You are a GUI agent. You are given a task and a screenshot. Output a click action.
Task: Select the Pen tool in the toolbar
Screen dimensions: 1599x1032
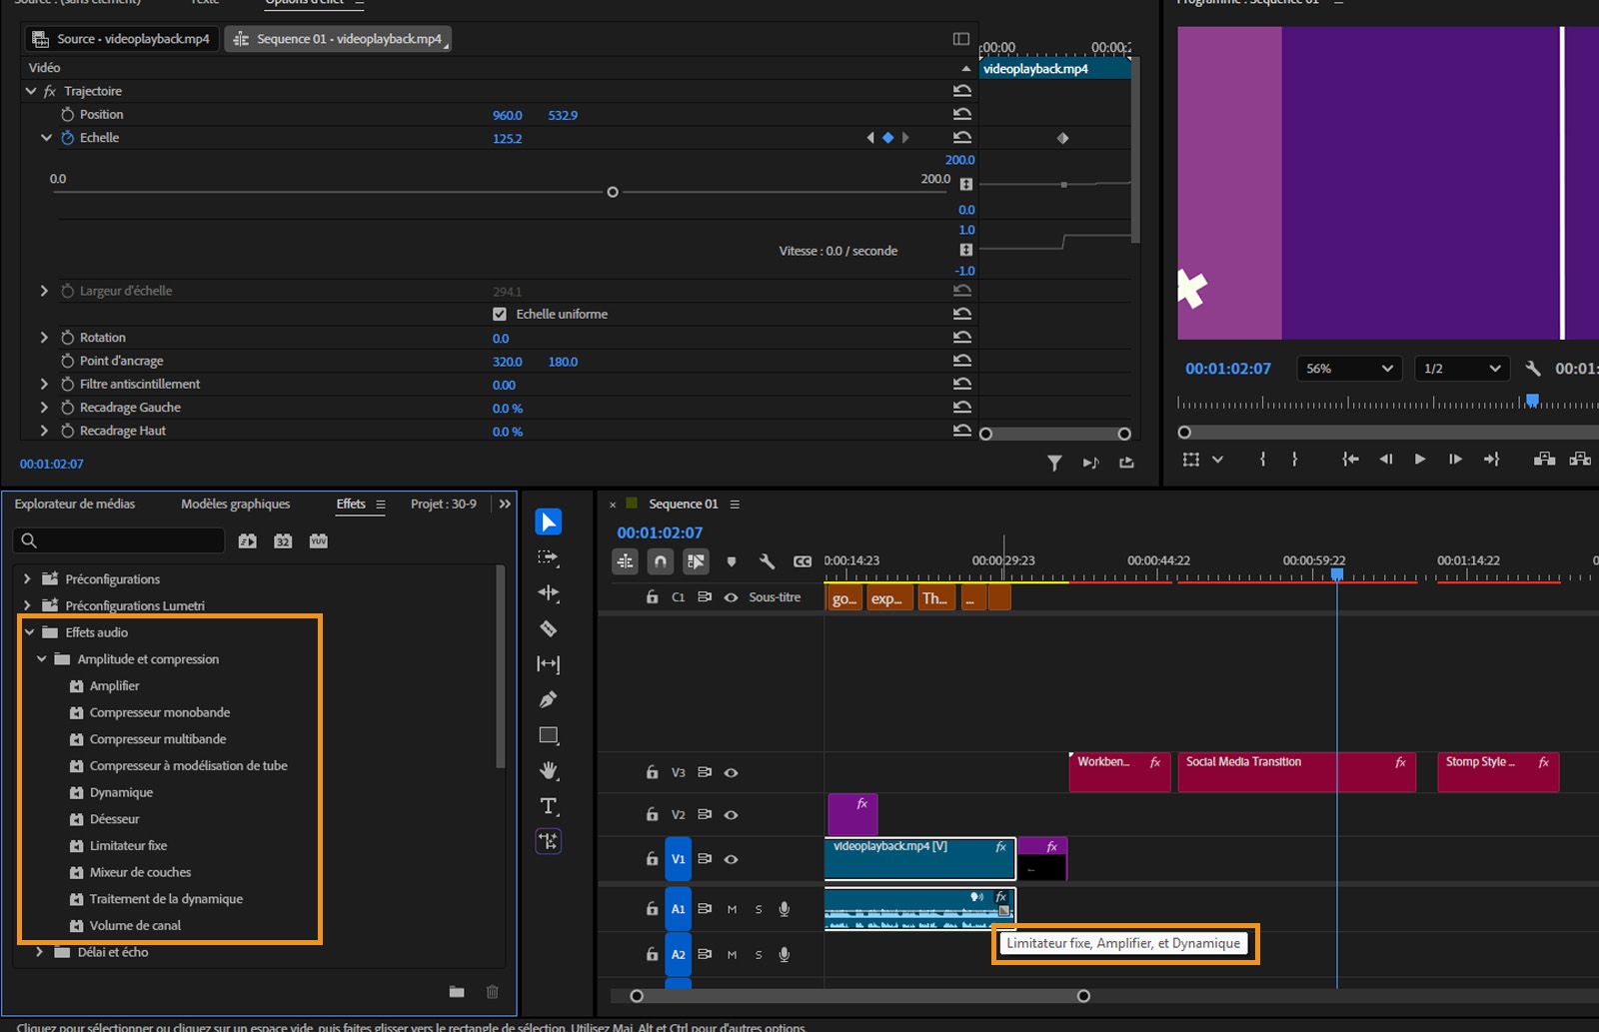click(548, 699)
